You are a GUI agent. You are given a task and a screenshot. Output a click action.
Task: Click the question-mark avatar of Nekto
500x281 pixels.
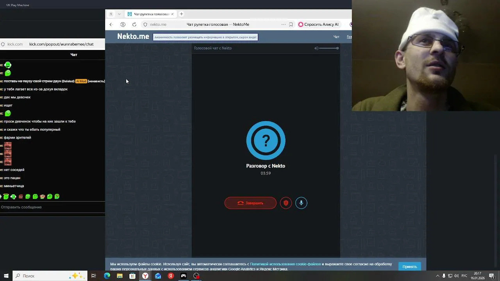266,140
